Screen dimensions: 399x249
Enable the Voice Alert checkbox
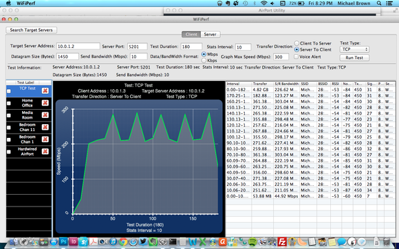[x=296, y=57]
